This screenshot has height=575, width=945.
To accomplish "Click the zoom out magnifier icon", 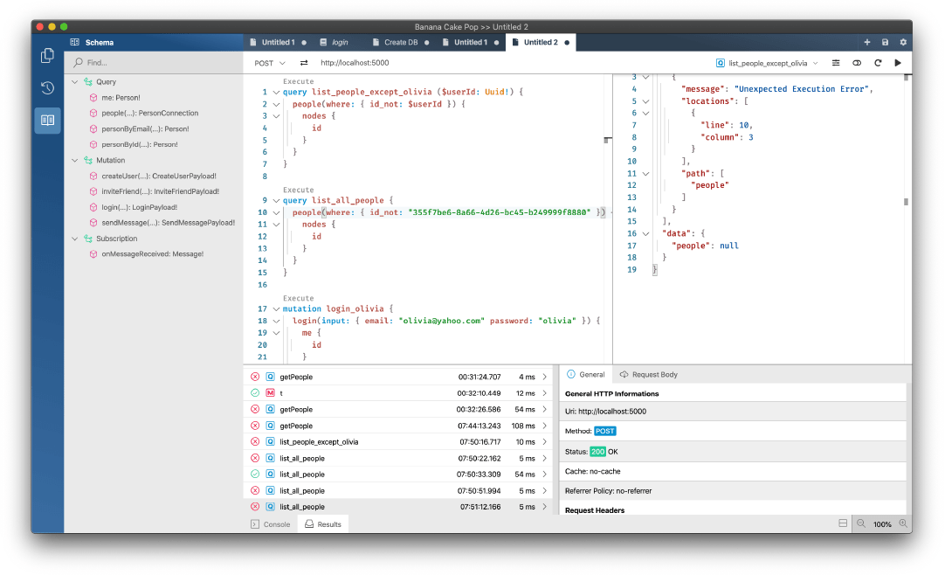I will 861,523.
